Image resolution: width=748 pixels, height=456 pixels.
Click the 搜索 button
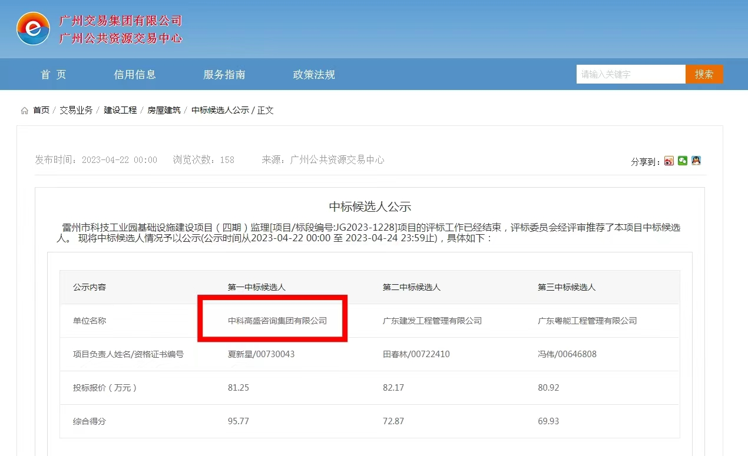coord(704,74)
